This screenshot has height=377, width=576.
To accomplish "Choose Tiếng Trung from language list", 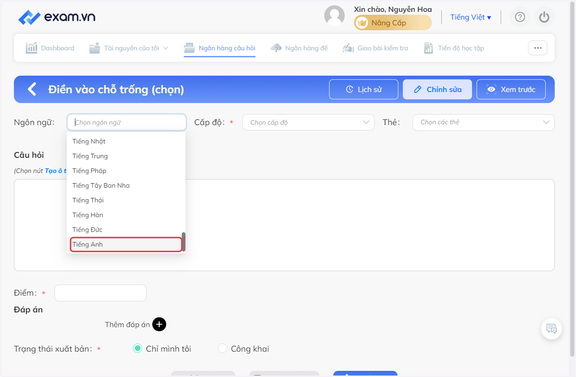I will click(x=126, y=156).
